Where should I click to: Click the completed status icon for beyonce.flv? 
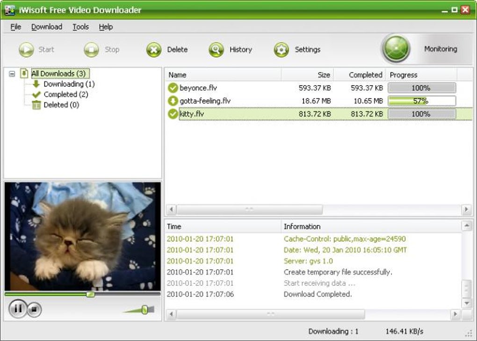pos(173,88)
